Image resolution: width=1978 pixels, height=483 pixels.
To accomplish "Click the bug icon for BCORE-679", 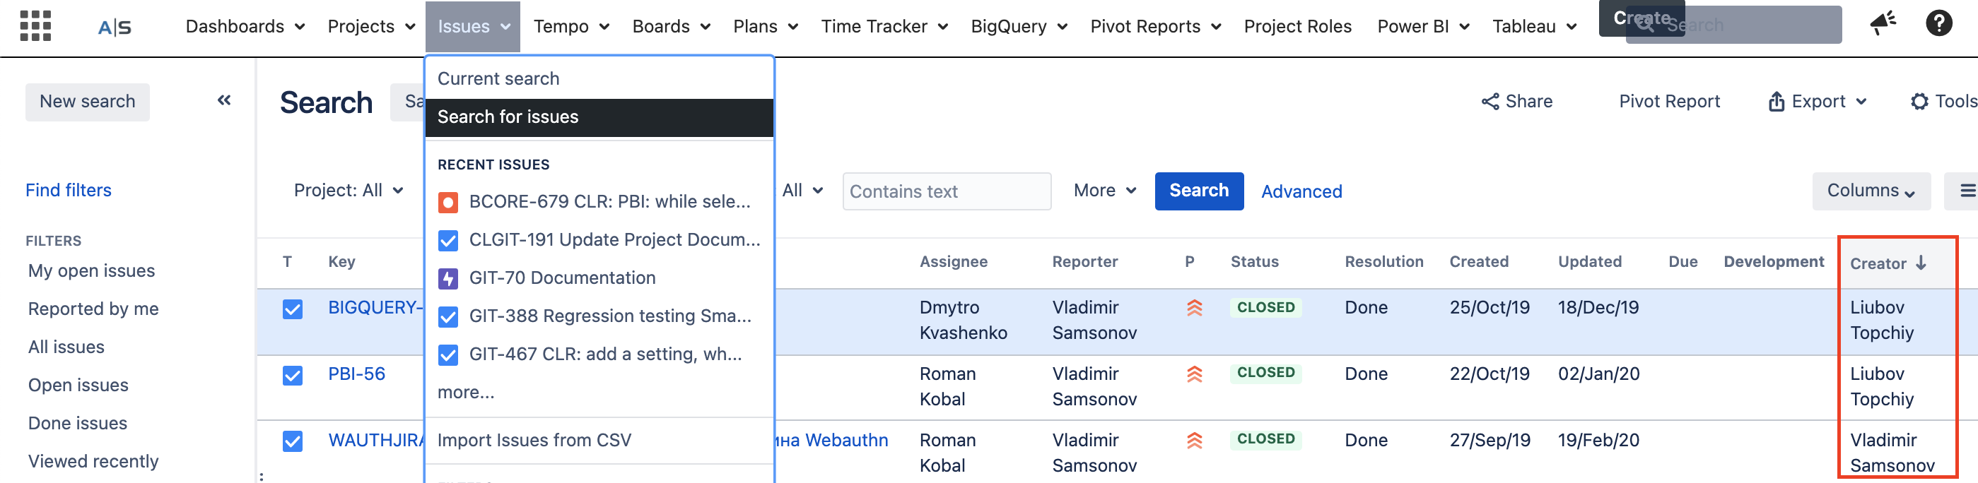I will point(447,203).
